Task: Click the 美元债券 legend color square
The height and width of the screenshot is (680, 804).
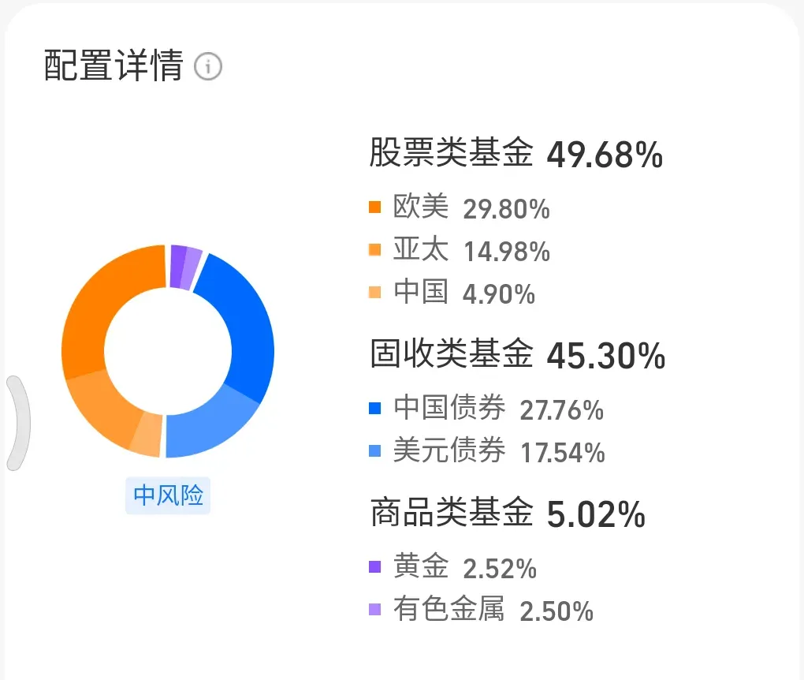Action: point(375,451)
